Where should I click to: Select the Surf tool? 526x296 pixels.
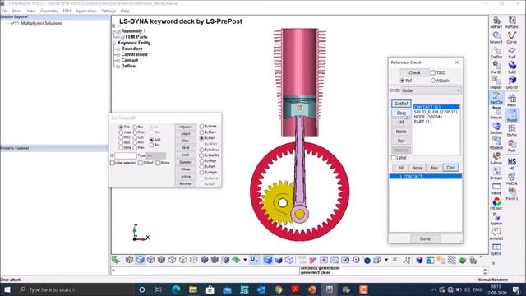point(511,53)
